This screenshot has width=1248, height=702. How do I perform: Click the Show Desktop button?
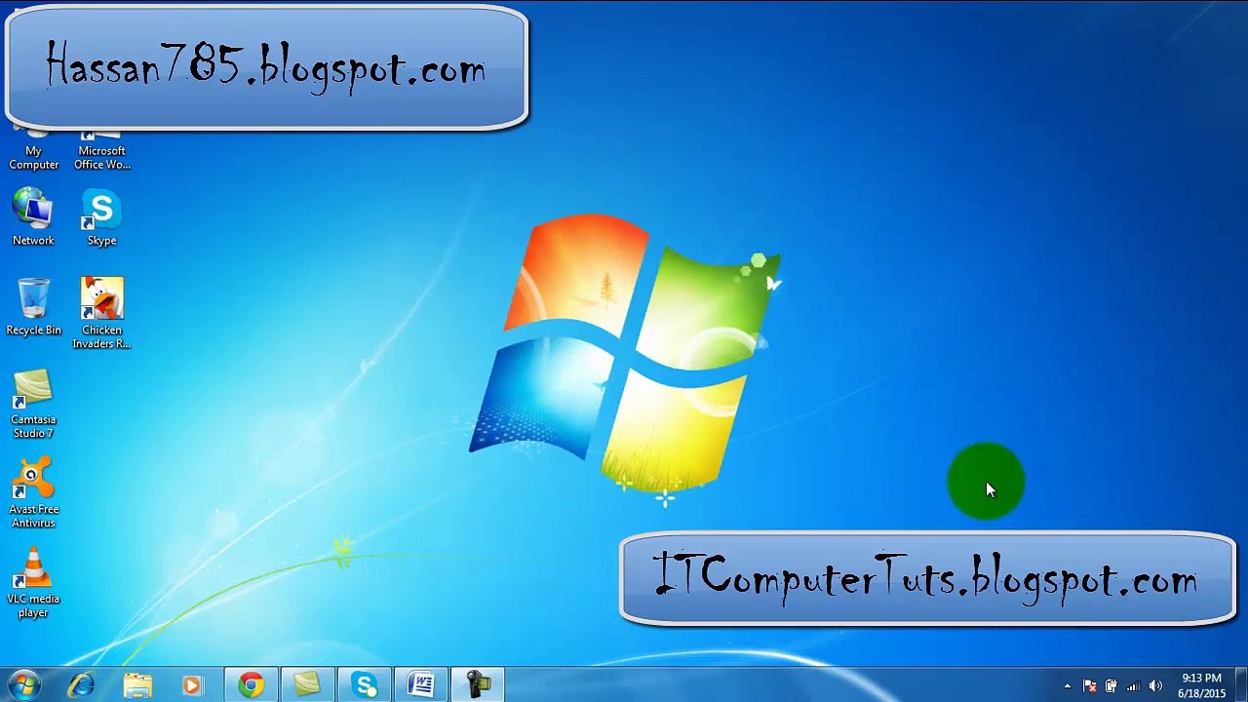[1240, 685]
